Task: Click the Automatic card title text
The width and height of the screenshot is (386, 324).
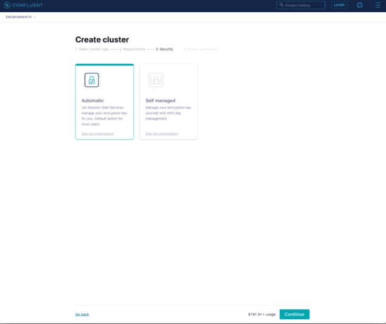Action: coord(92,101)
